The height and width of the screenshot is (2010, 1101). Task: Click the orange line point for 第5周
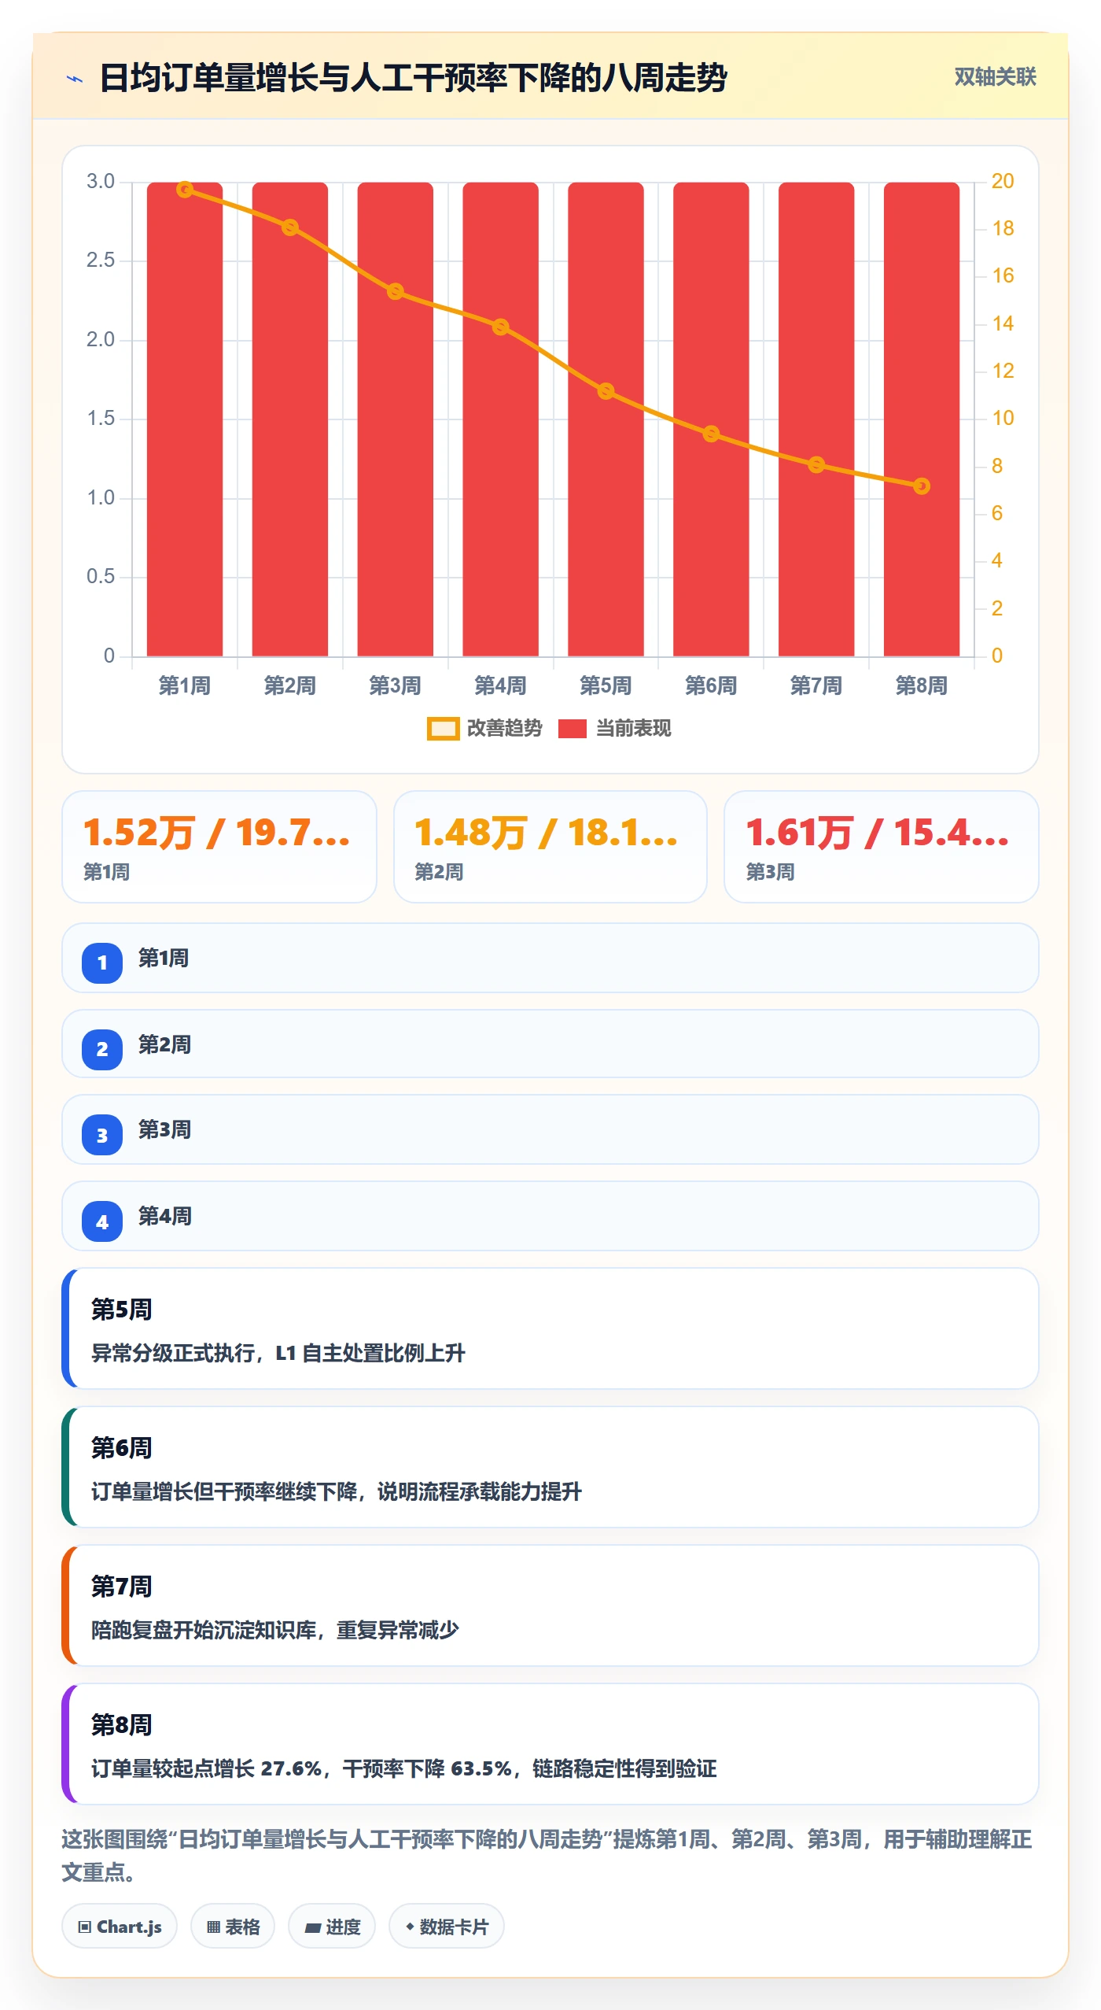606,391
